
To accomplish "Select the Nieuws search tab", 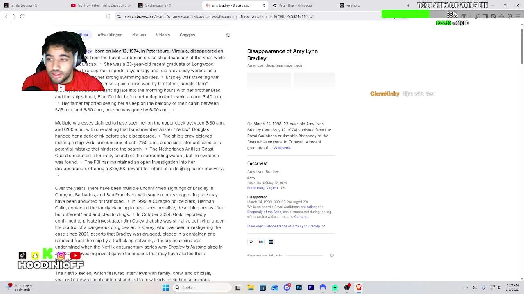I will pos(139,35).
